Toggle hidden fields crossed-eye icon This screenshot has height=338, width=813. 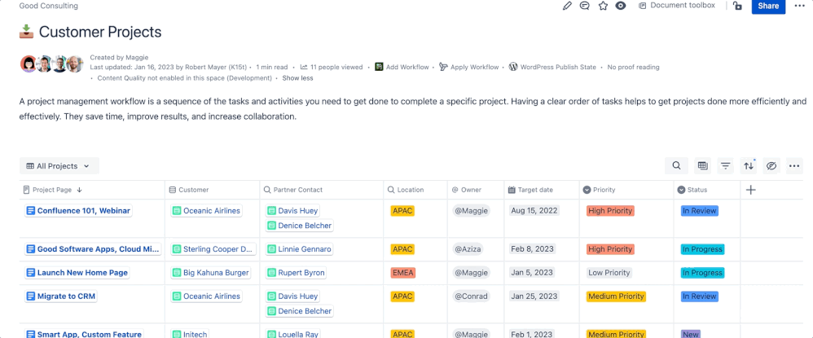pos(771,166)
